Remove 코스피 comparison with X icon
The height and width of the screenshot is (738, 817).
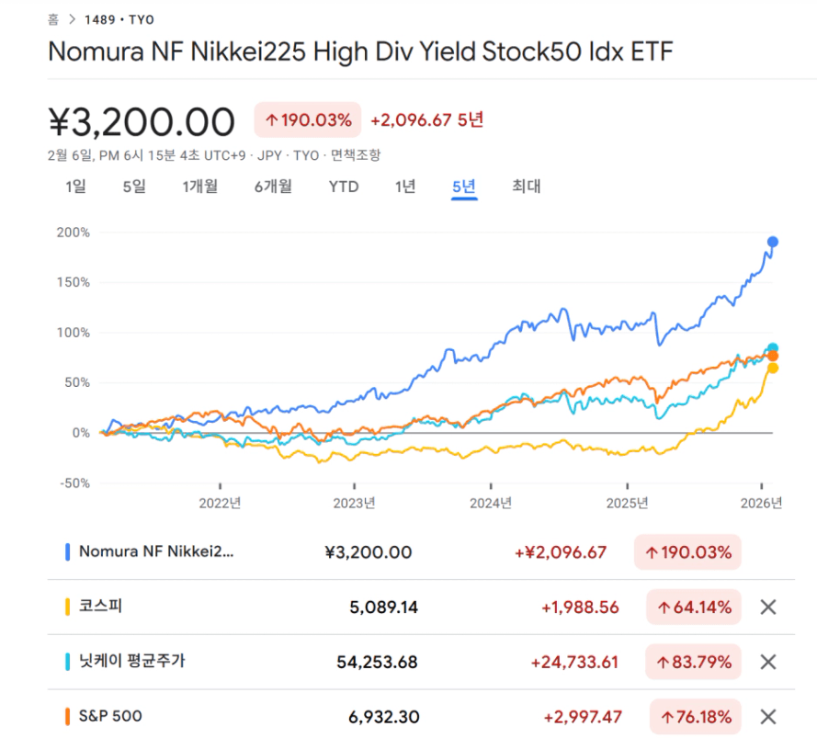tap(768, 607)
